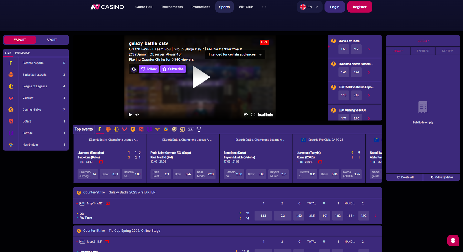Select the EXPRESS betslip tab

(x=423, y=51)
